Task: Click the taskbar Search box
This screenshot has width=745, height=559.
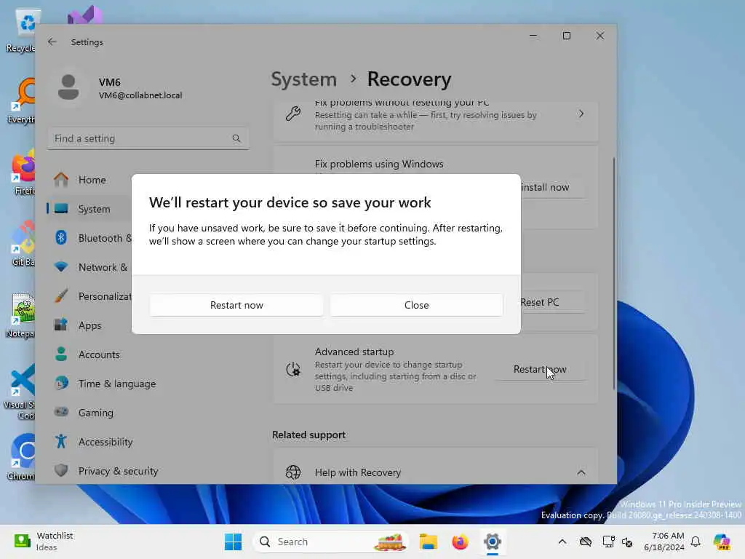Action: pyautogui.click(x=332, y=542)
